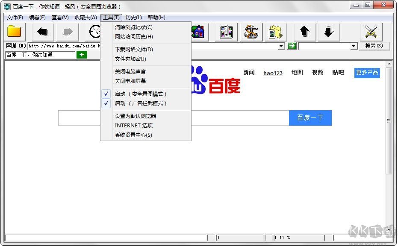Image resolution: width=398 pixels, height=247 pixels.
Task: Click the down arrow toolbar icon
Action: pyautogui.click(x=328, y=31)
